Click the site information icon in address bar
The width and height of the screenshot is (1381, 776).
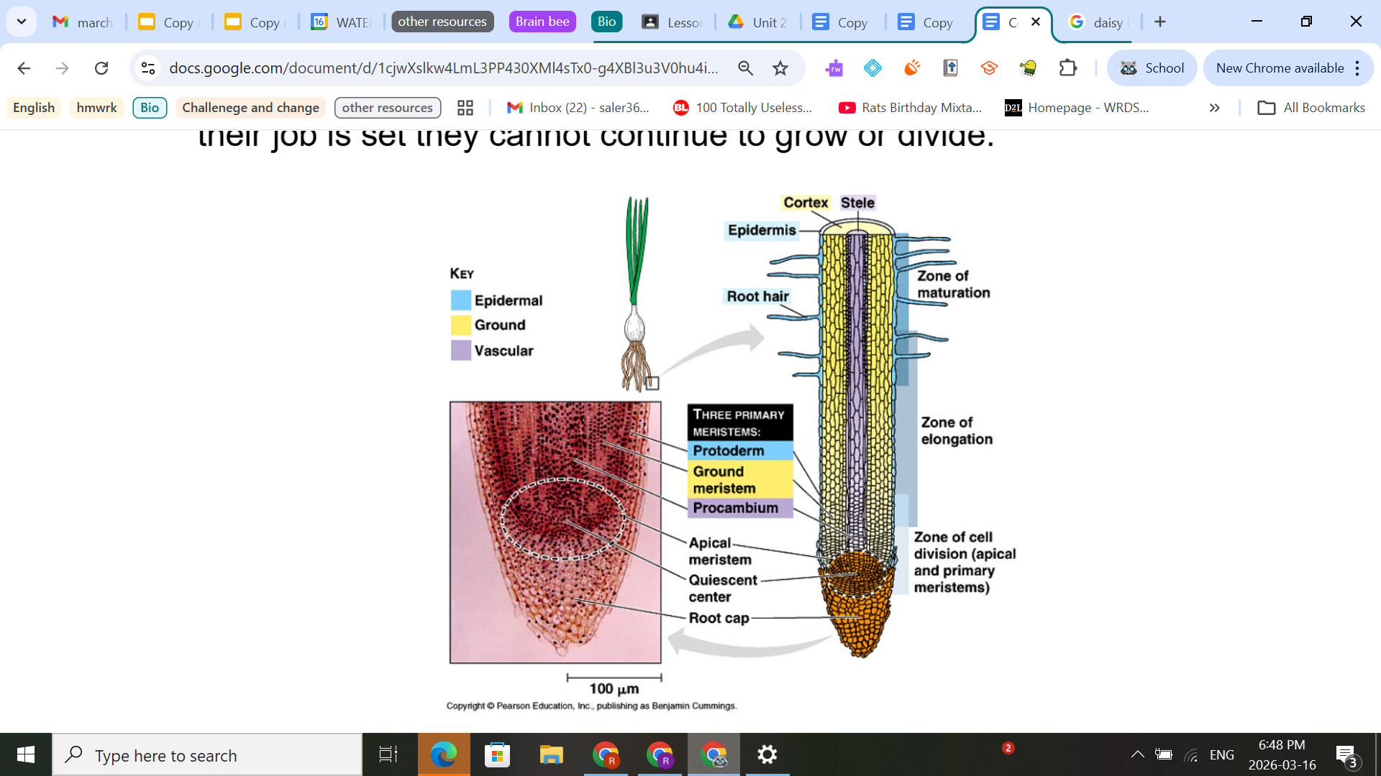point(148,68)
